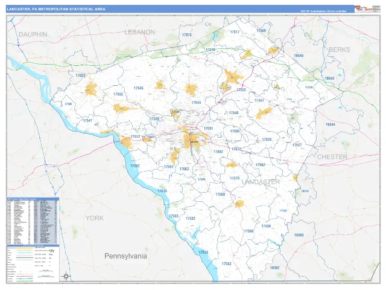
Task: Click the LANCASTER county label
Action: click(x=261, y=182)
